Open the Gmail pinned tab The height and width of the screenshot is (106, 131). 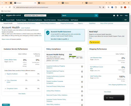click(x=6, y=3)
